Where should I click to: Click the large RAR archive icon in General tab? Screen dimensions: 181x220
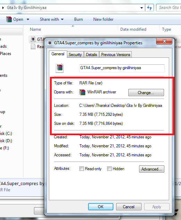coord(60,68)
